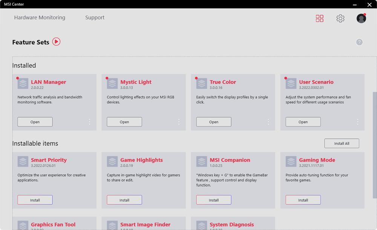Image resolution: width=377 pixels, height=230 pixels.
Task: Open the help question mark icon
Action: 359,42
